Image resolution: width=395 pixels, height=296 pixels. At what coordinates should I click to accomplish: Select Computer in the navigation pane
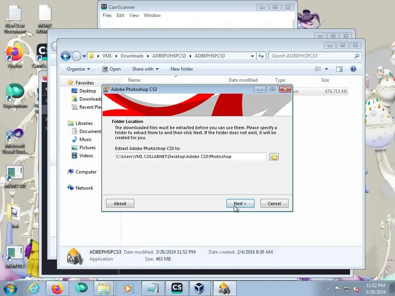[x=86, y=172]
